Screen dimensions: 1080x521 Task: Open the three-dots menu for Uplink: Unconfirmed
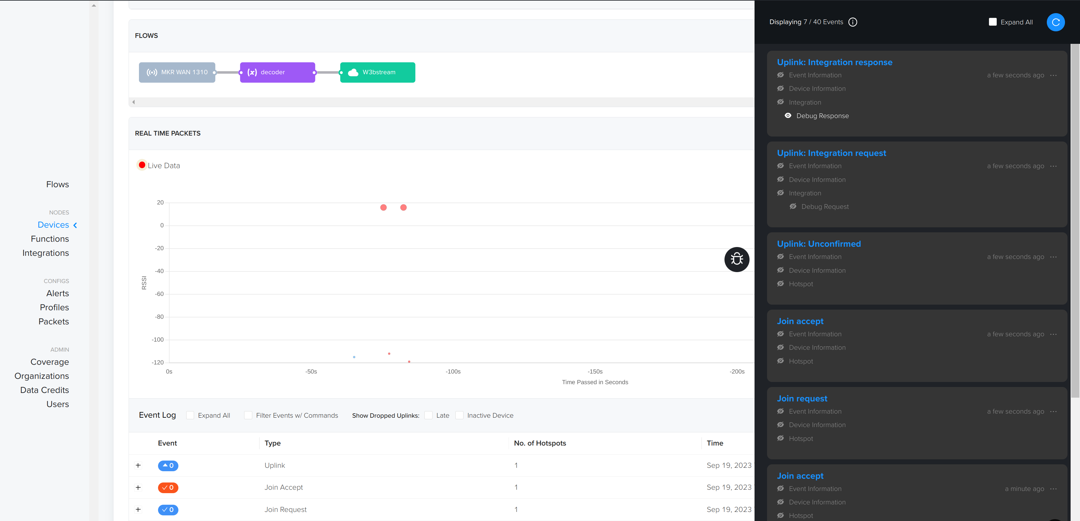click(1054, 257)
